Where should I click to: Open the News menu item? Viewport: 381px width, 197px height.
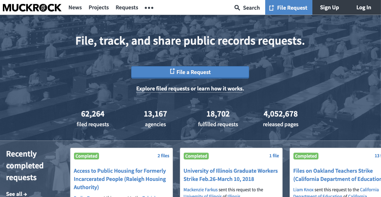pyautogui.click(x=75, y=8)
